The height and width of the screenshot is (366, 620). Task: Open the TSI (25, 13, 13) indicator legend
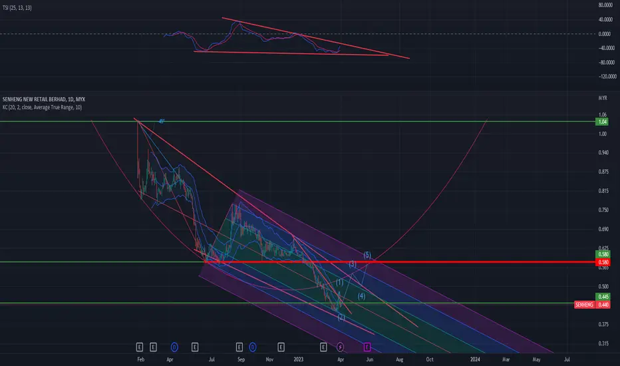[x=17, y=7]
